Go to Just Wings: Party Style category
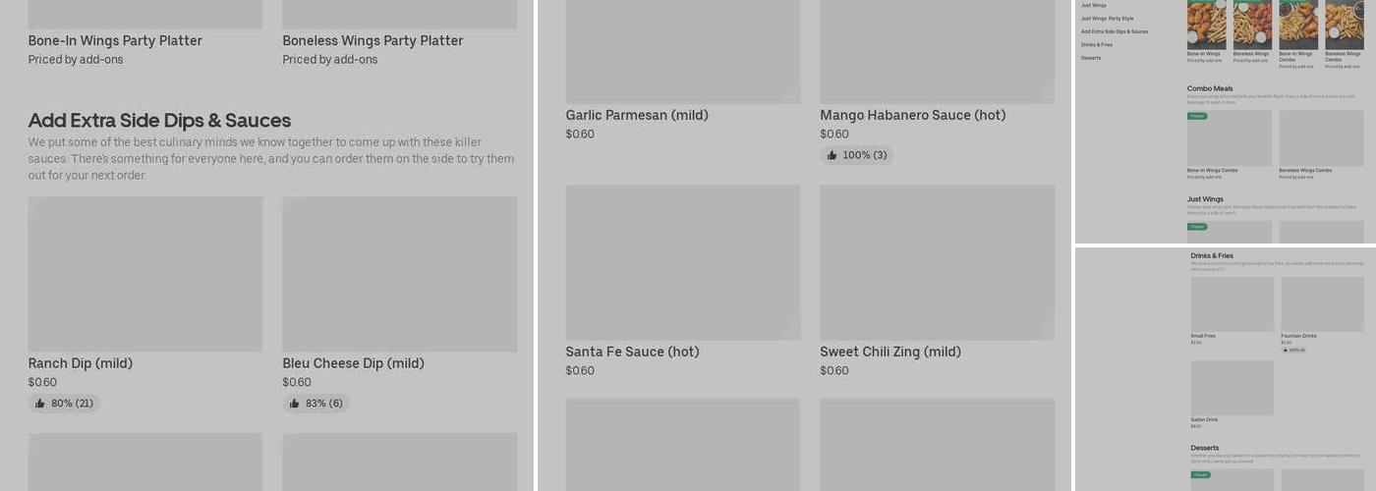This screenshot has height=491, width=1376. point(1107,19)
